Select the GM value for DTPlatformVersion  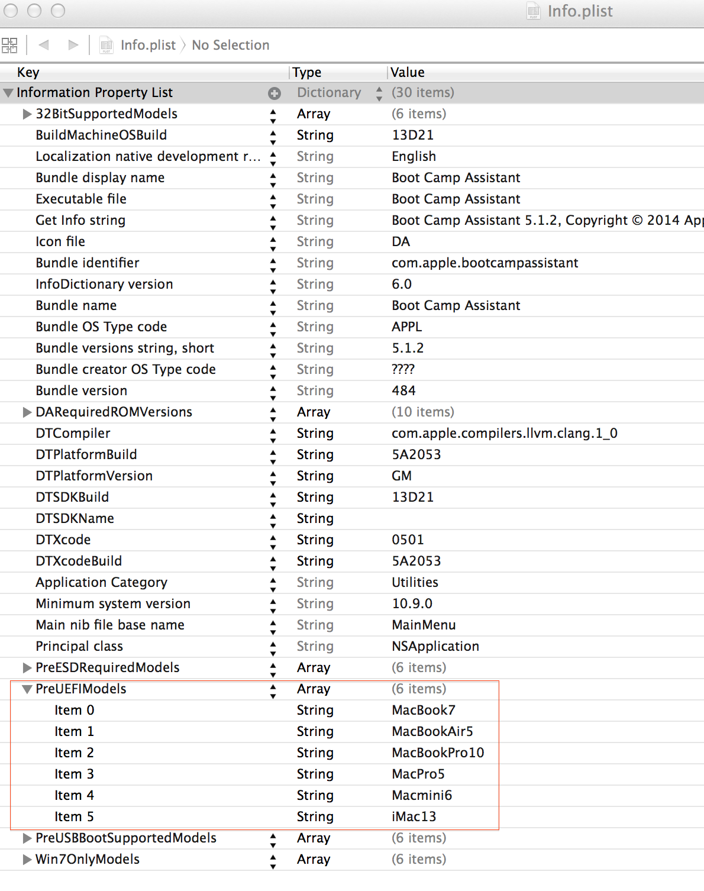402,476
